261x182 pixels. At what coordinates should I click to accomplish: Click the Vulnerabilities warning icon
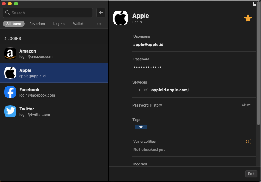249,142
